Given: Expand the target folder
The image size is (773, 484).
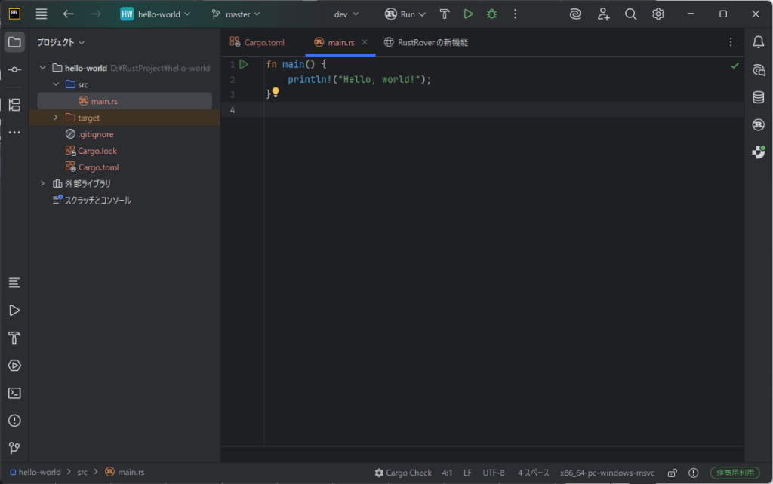Looking at the screenshot, I should coord(56,118).
